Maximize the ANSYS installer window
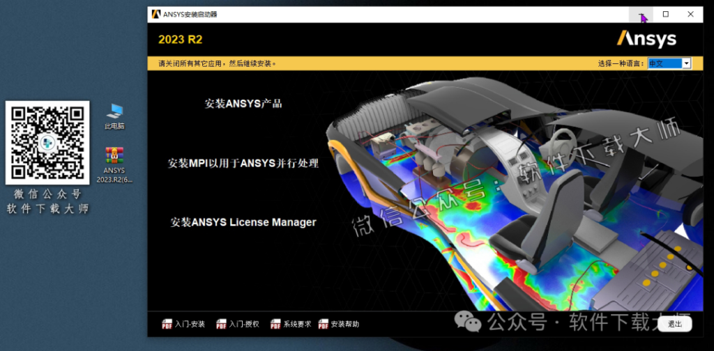The height and width of the screenshot is (351, 714). tap(666, 15)
